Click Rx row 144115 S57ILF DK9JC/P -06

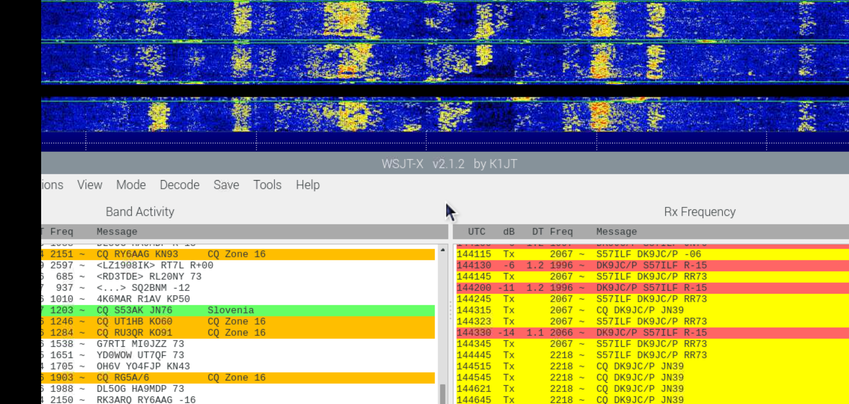[653, 254]
